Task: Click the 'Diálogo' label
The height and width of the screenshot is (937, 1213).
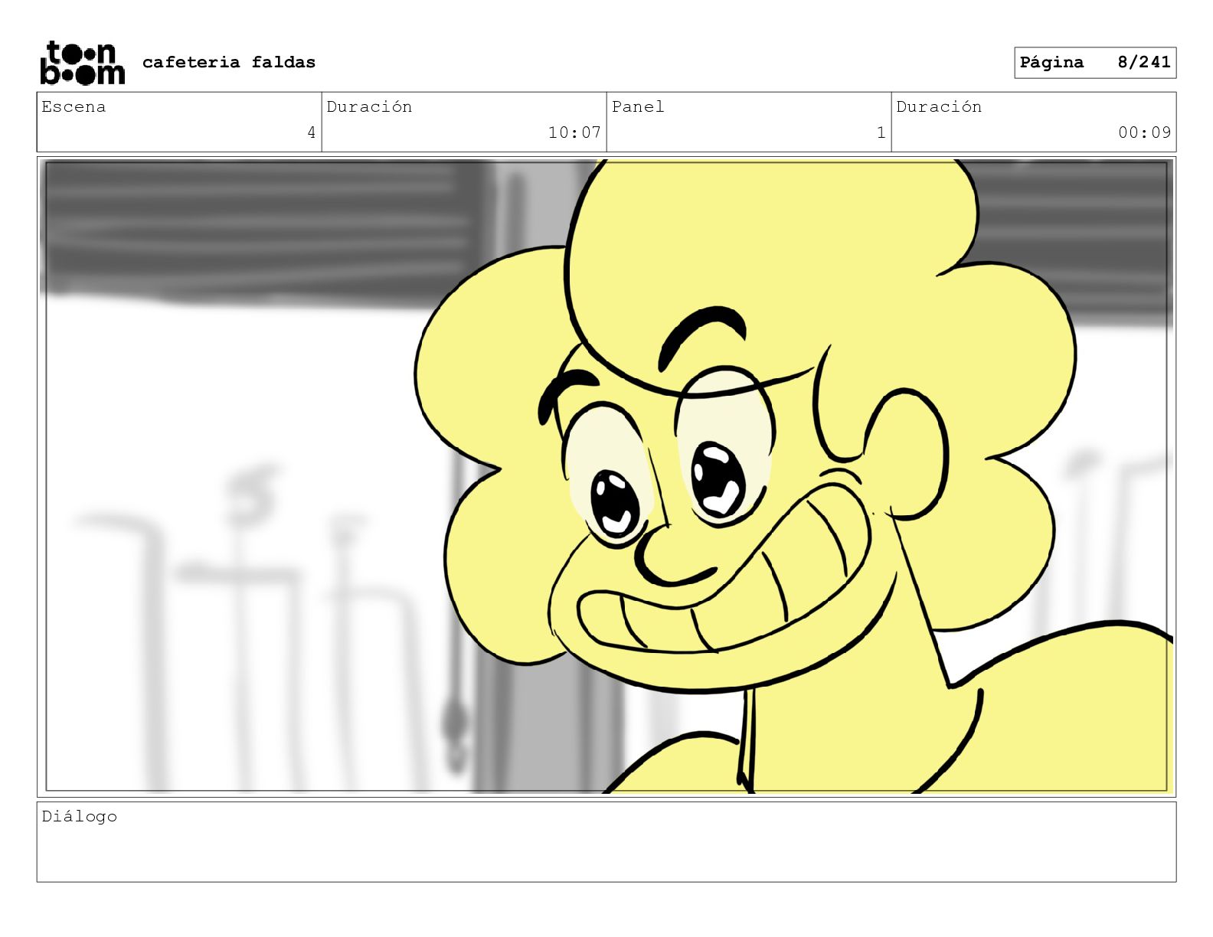Action: point(80,816)
